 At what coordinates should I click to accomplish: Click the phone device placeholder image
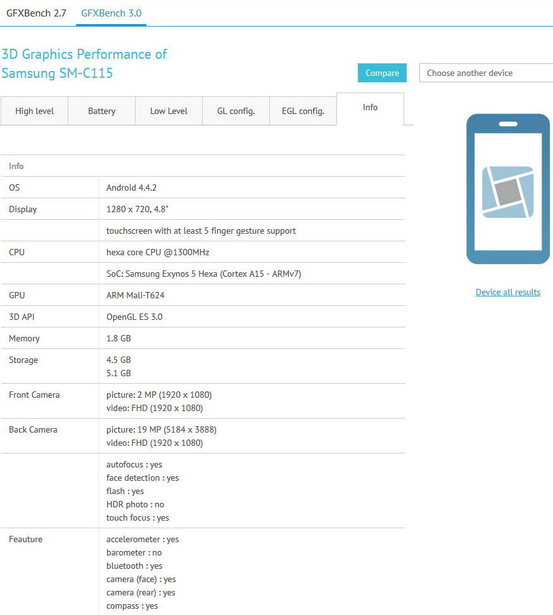click(508, 189)
